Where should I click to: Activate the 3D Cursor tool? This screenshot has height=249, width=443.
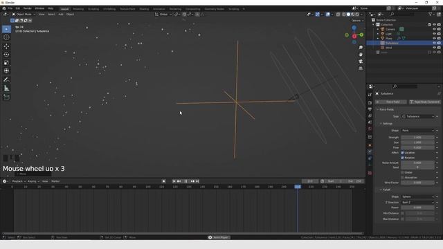pyautogui.click(x=6, y=37)
